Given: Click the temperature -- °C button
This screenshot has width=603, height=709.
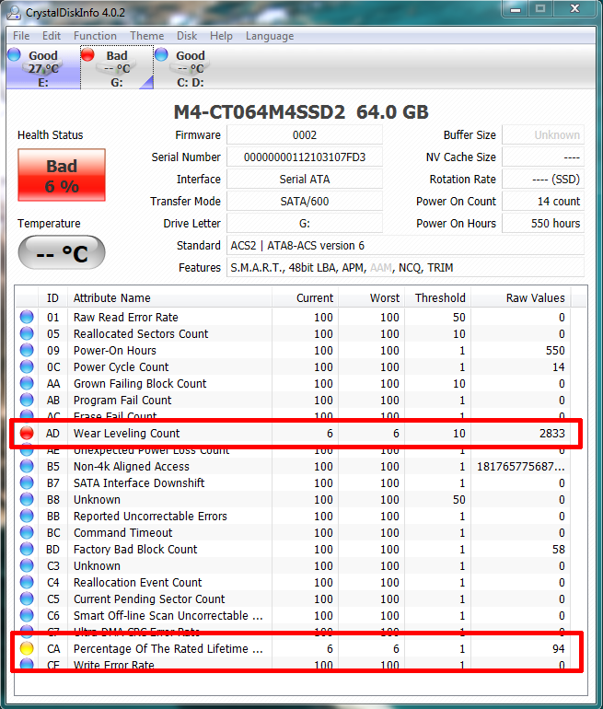Looking at the screenshot, I should tap(62, 253).
